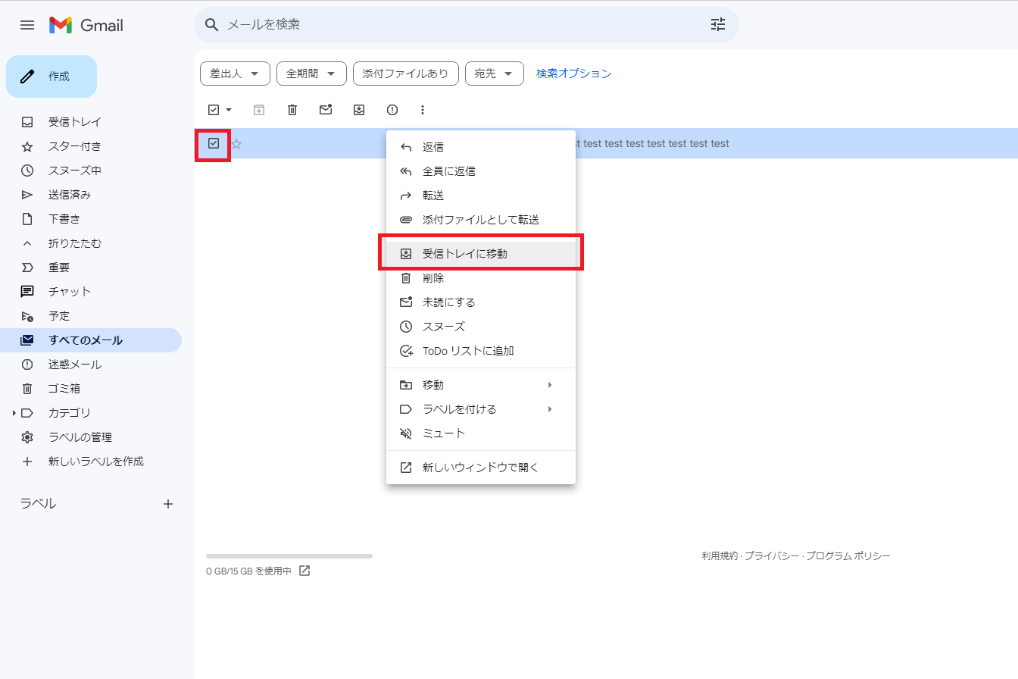
Task: Click the mark as unread envelope icon
Action: click(326, 110)
